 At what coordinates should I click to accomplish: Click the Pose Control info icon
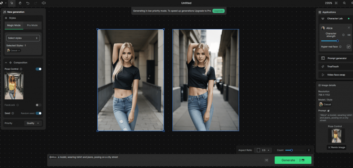pyautogui.click(x=21, y=69)
